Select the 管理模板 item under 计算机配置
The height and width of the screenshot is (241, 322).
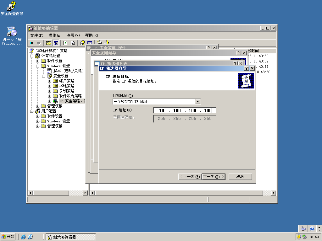55,106
